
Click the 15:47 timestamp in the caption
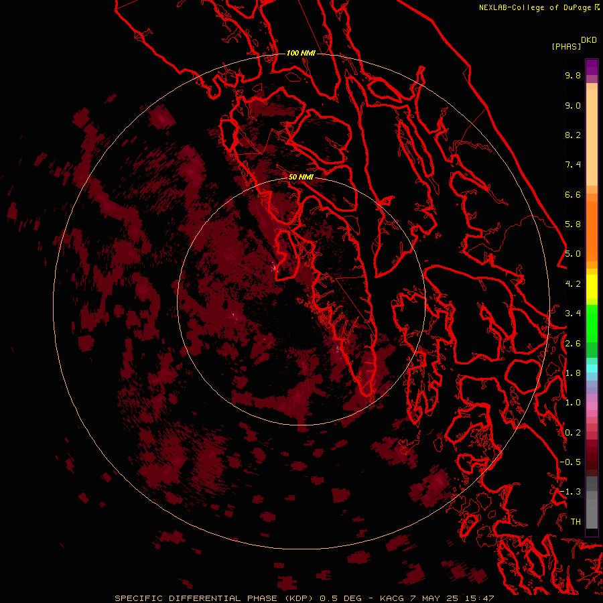(480, 598)
